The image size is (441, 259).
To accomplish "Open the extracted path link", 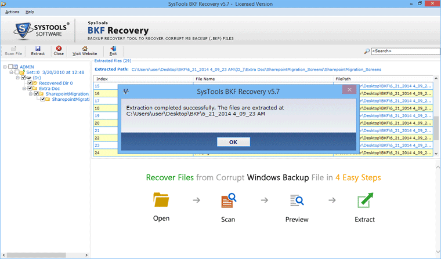I will tap(256, 70).
